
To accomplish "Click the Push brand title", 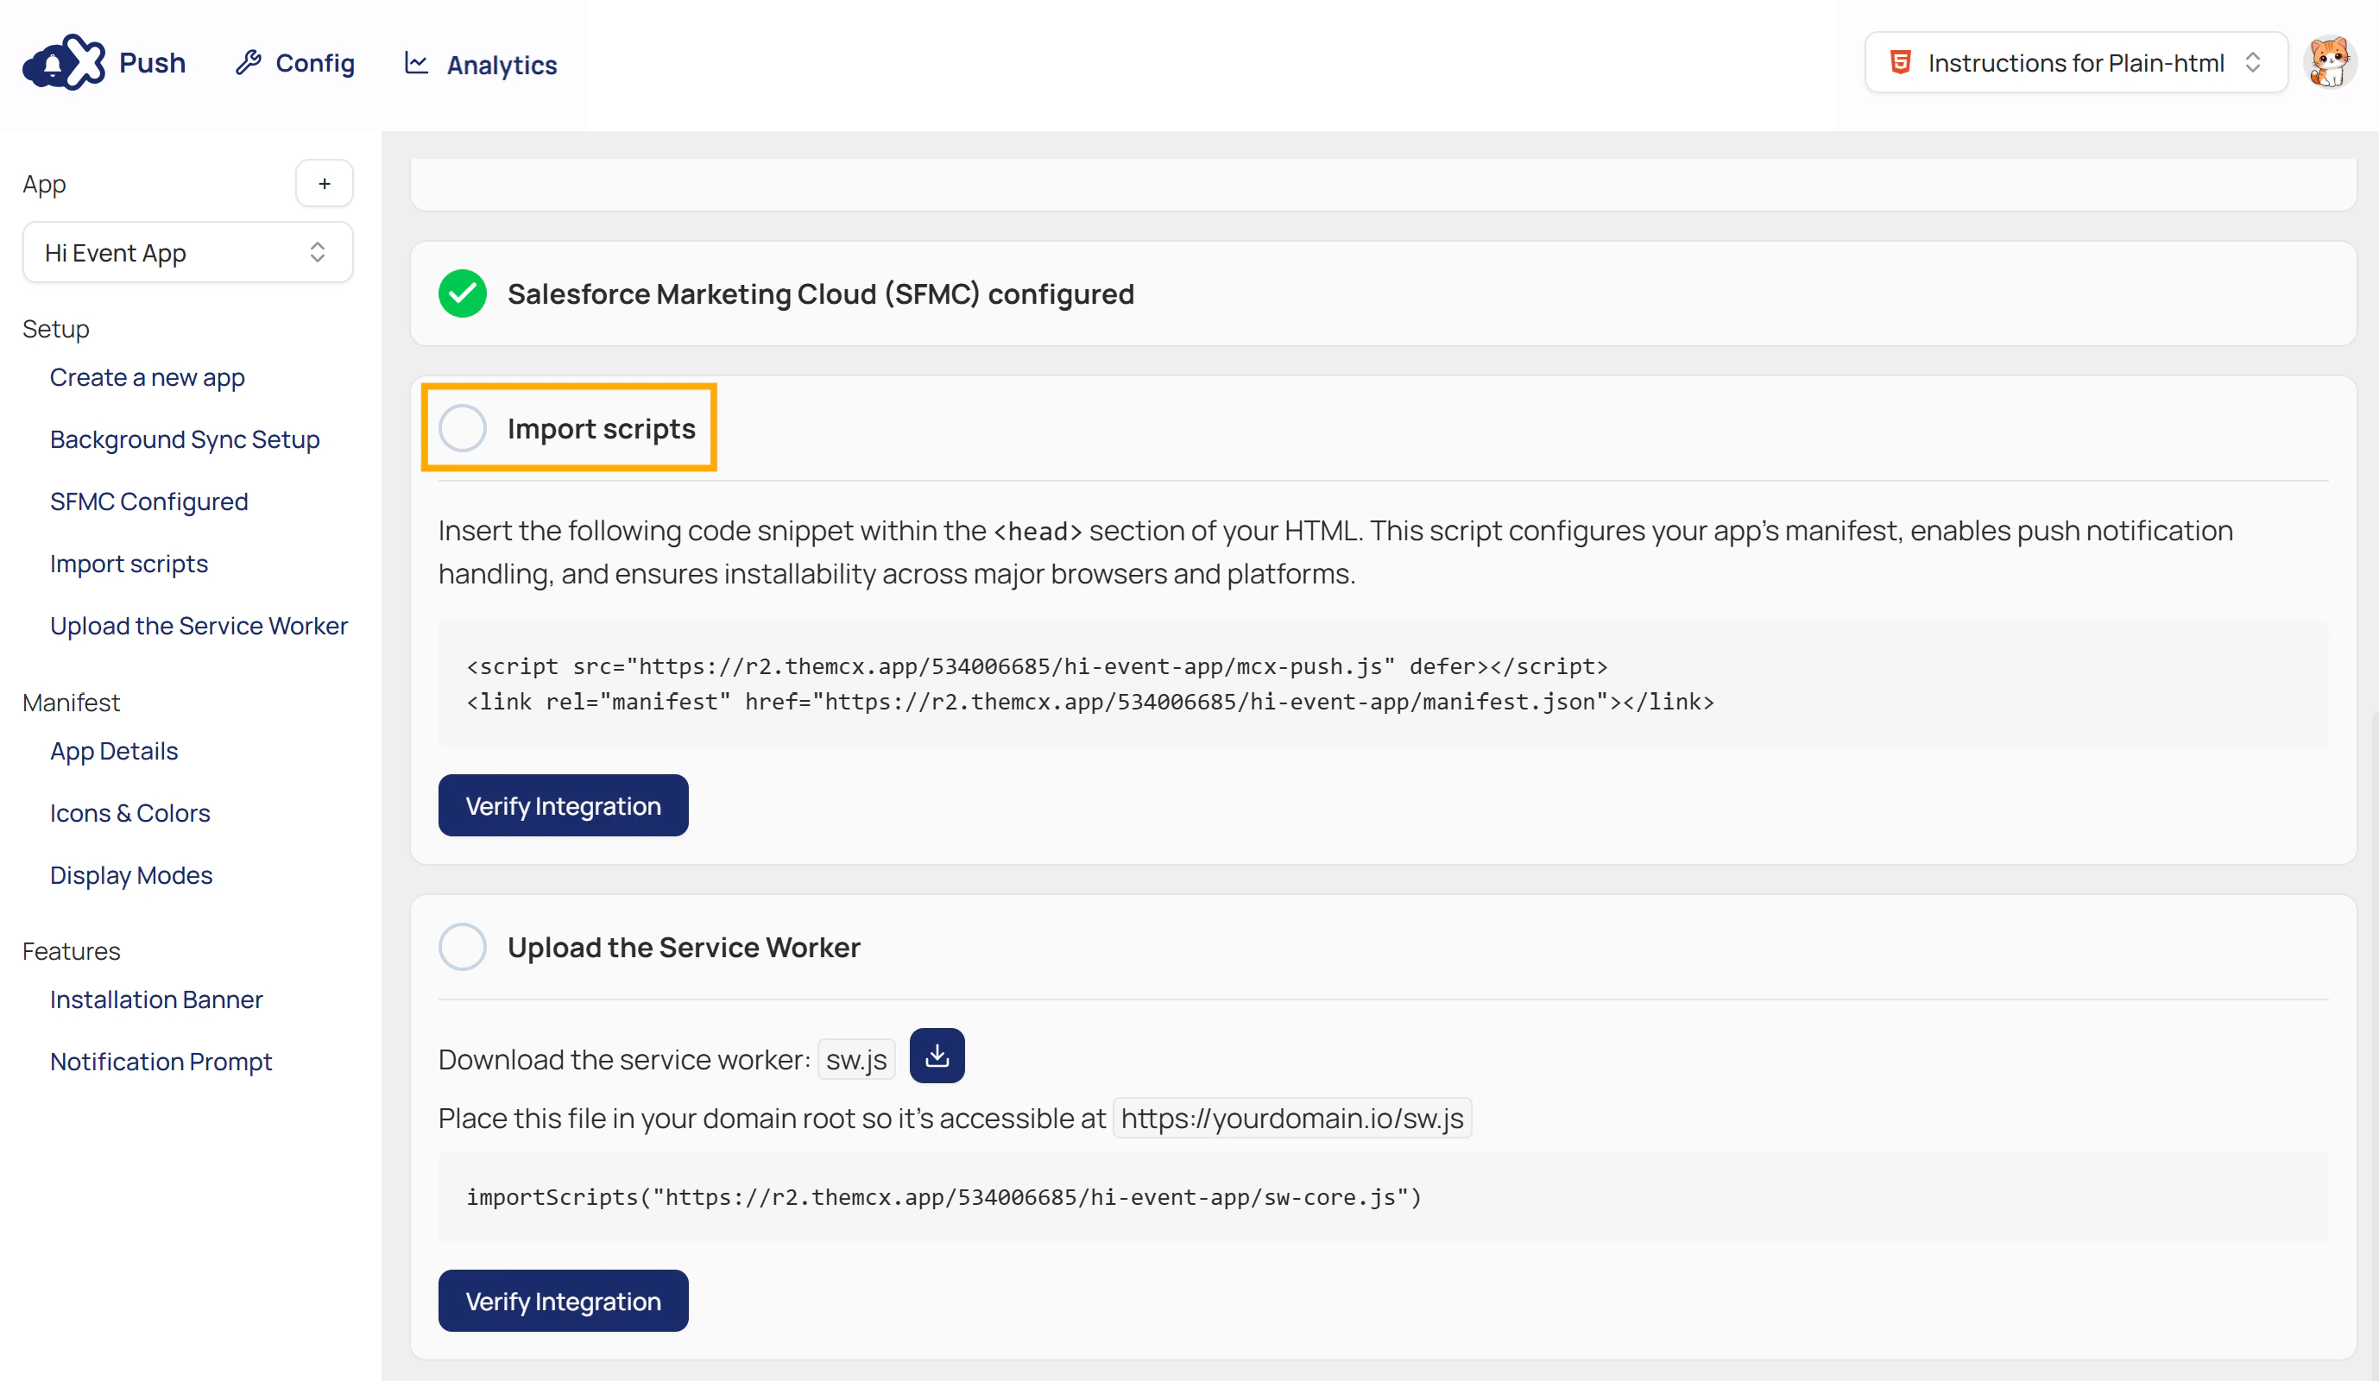I will point(152,63).
